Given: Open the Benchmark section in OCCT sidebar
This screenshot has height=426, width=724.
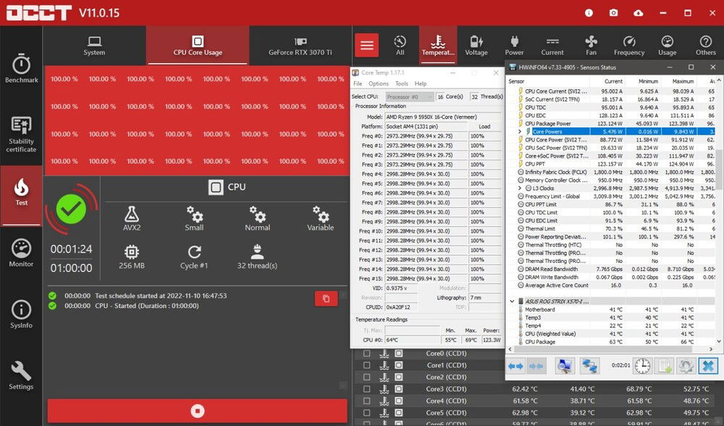Looking at the screenshot, I should tap(21, 68).
